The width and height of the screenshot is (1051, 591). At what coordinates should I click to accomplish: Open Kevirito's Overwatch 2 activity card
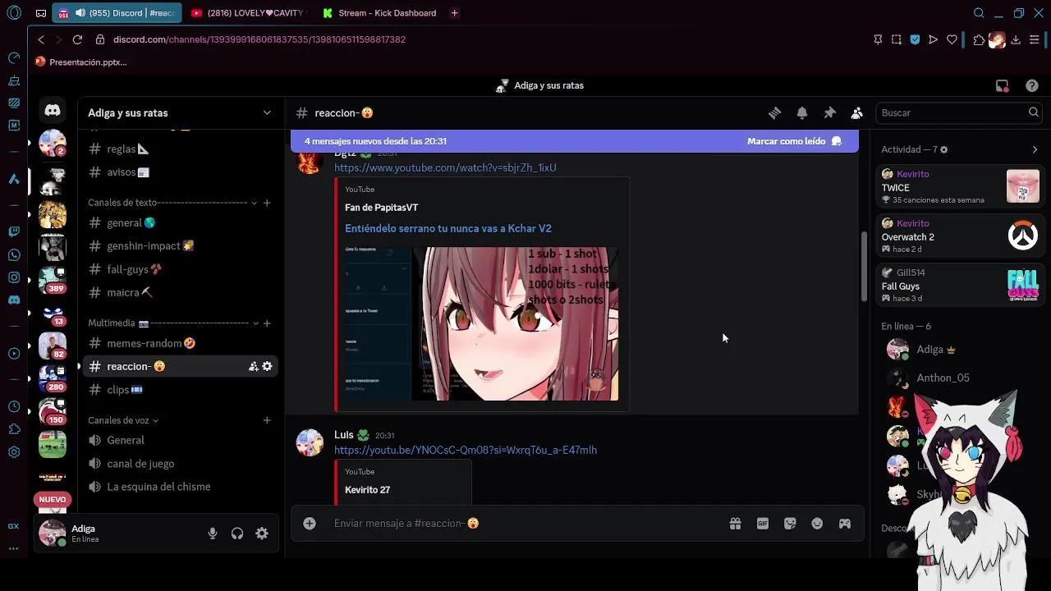[x=960, y=236]
